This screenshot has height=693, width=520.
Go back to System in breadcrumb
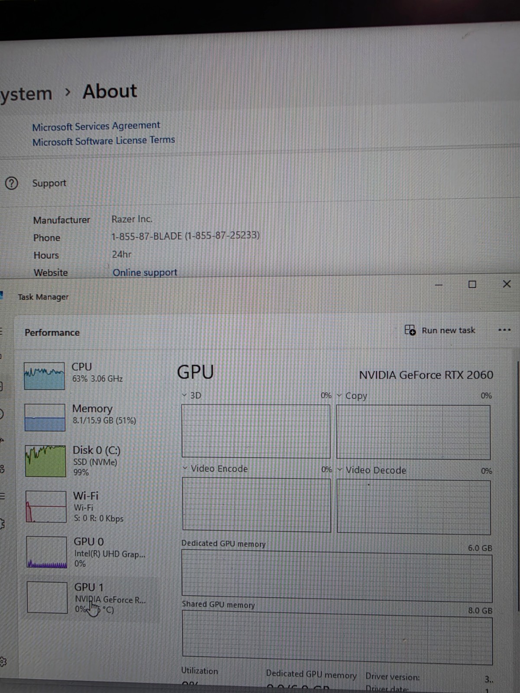[26, 94]
